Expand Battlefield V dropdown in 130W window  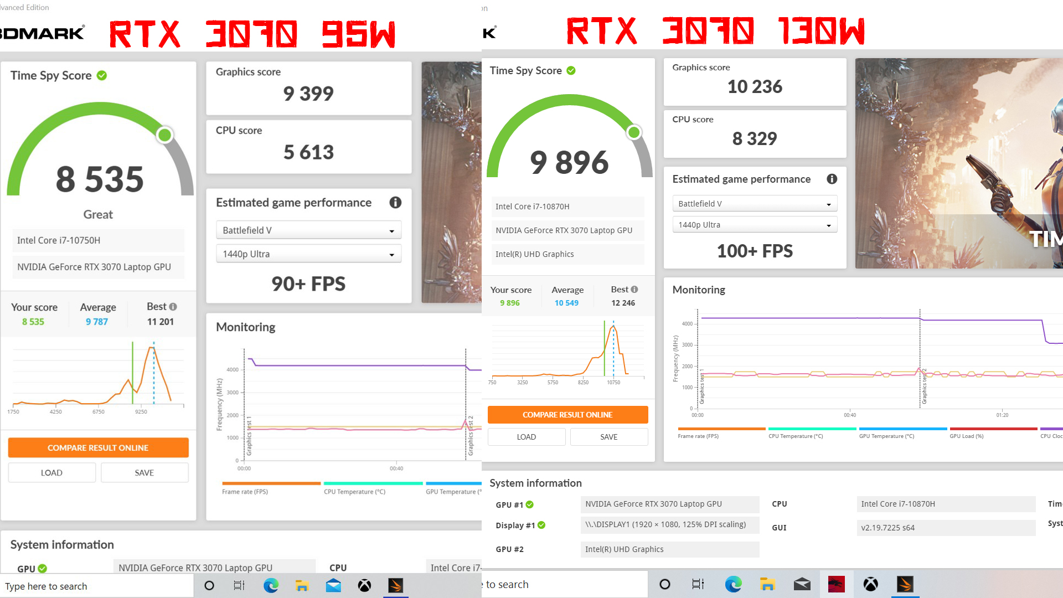(x=755, y=204)
